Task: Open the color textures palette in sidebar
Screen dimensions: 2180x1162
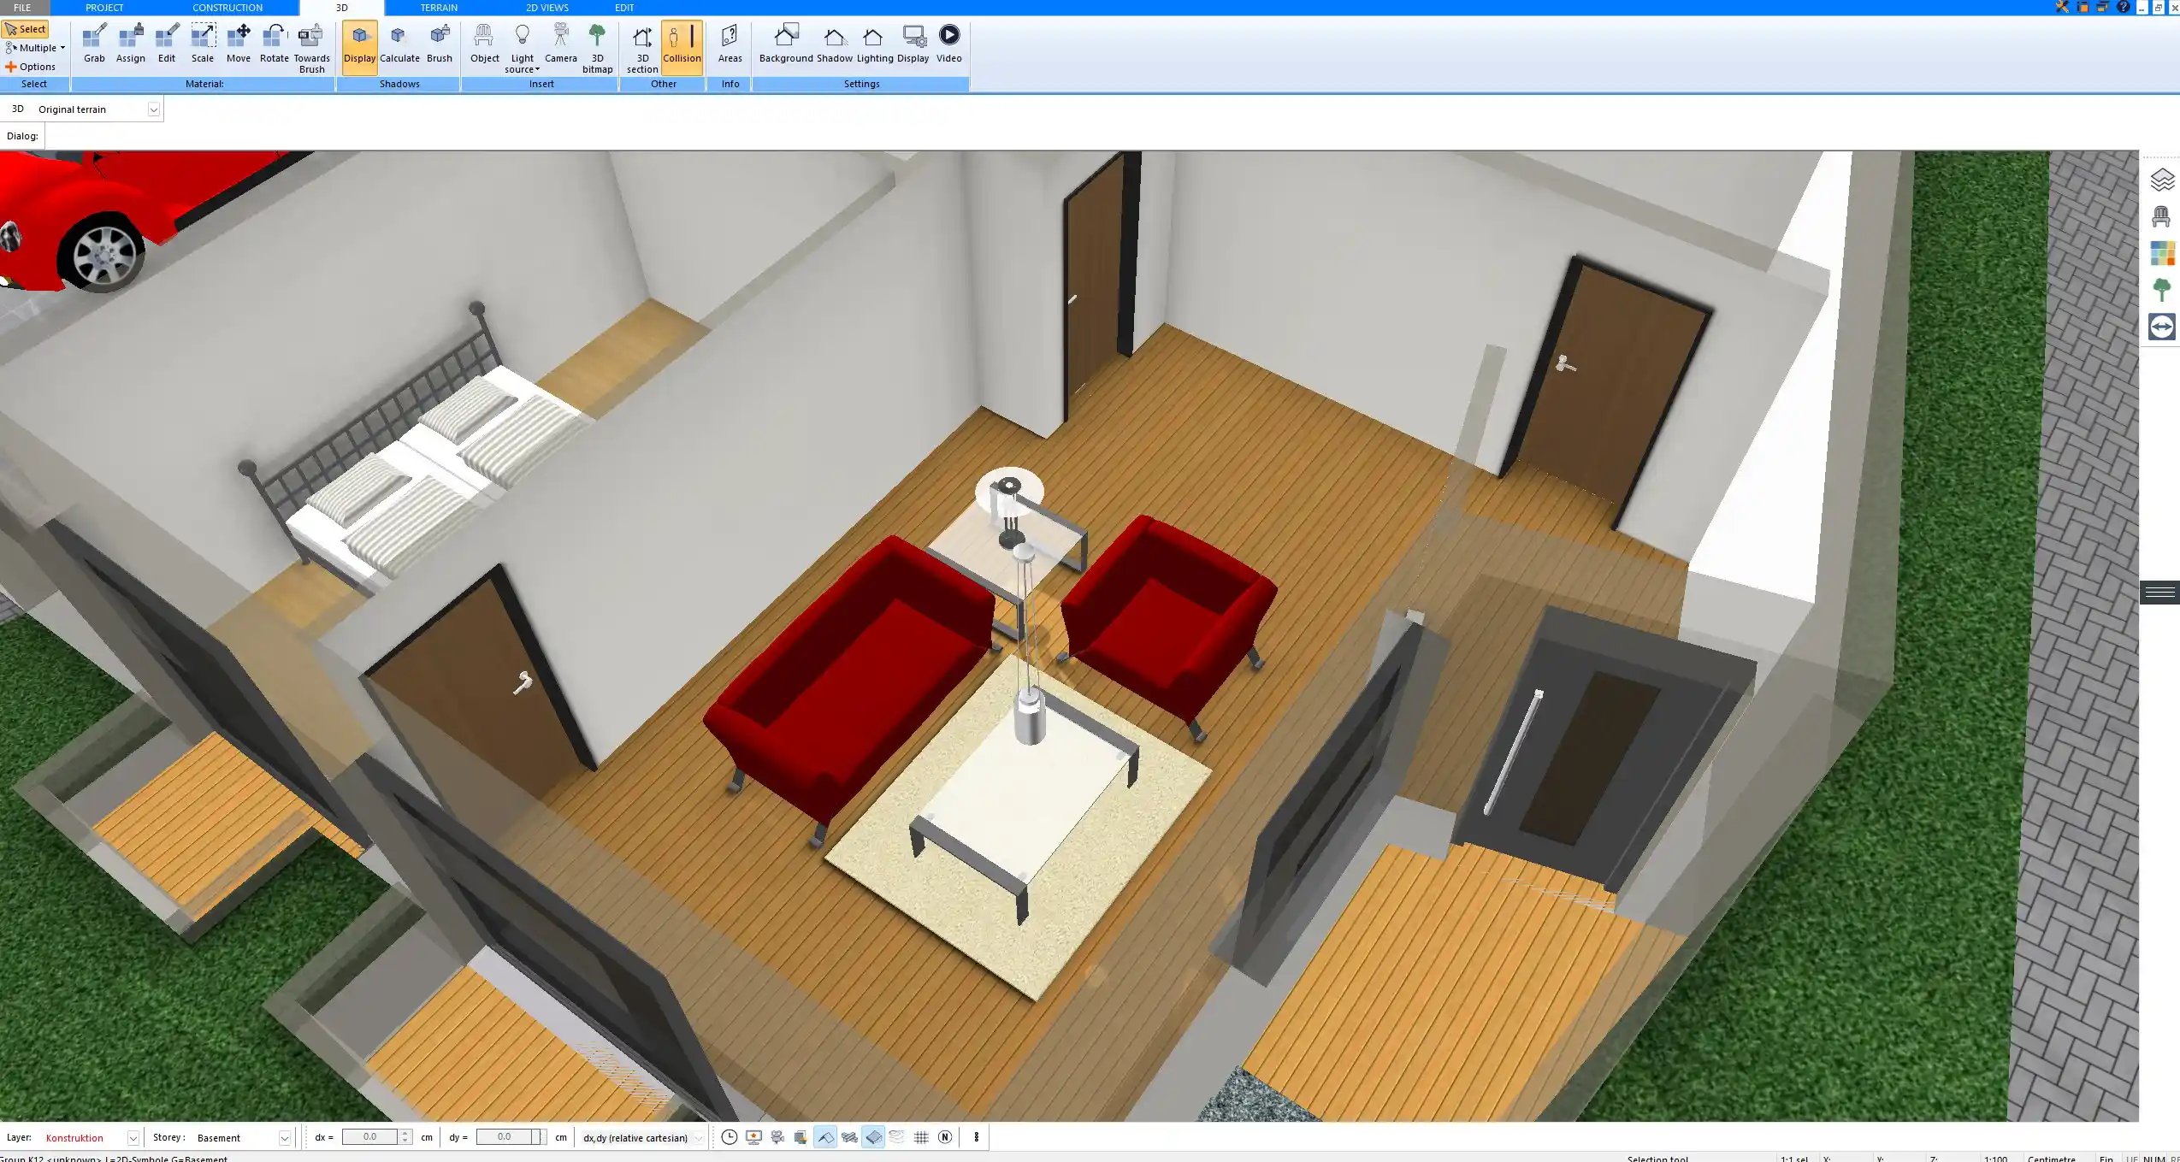Action: tap(2162, 252)
